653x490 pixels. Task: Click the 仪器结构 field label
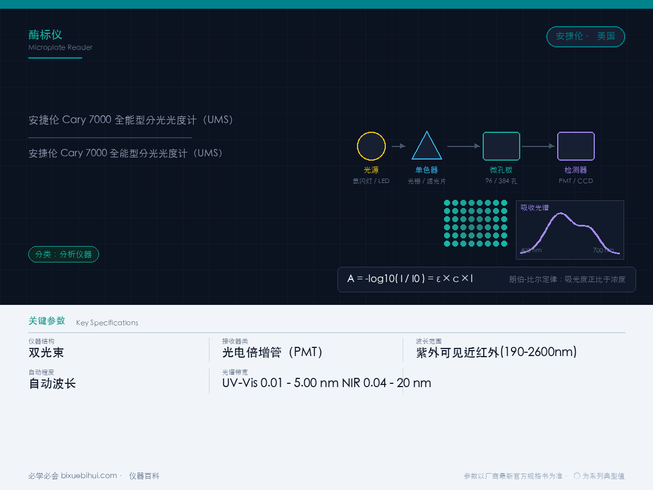point(41,341)
